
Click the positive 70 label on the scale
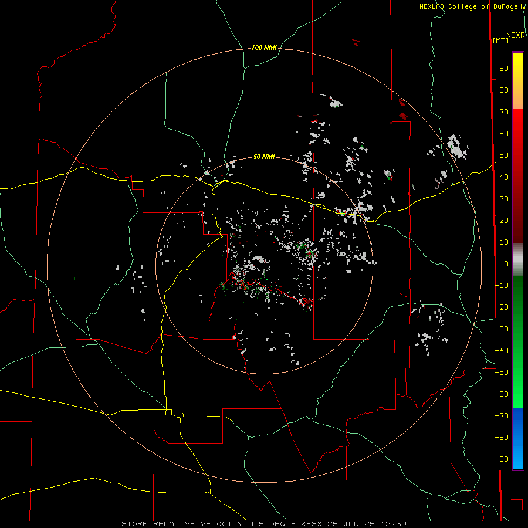click(504, 112)
